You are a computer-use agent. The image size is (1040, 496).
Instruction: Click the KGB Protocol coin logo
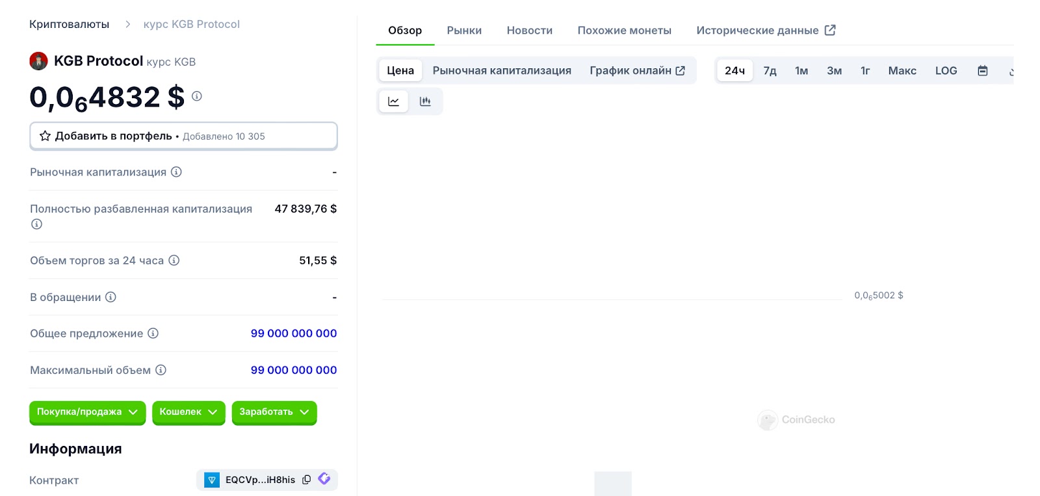coord(38,61)
